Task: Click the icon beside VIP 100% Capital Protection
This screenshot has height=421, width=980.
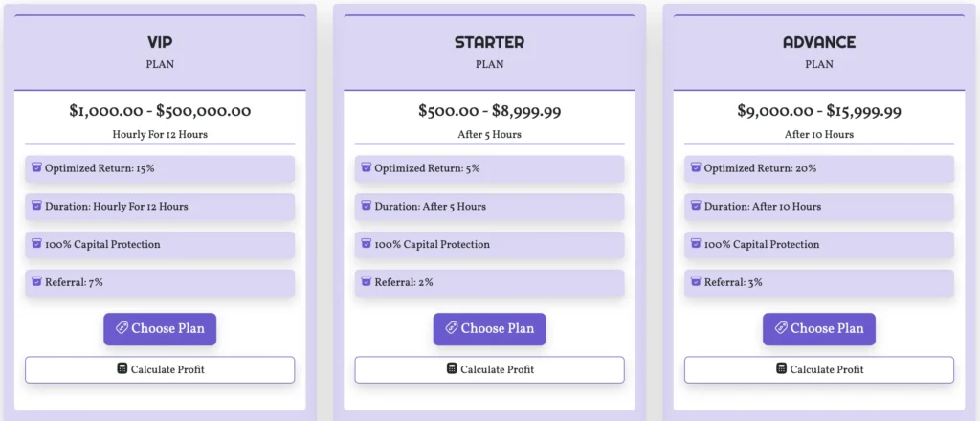Action: tap(36, 244)
